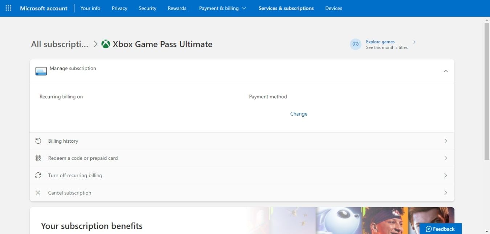Open the Devices tab
This screenshot has height=234, width=490.
point(334,8)
